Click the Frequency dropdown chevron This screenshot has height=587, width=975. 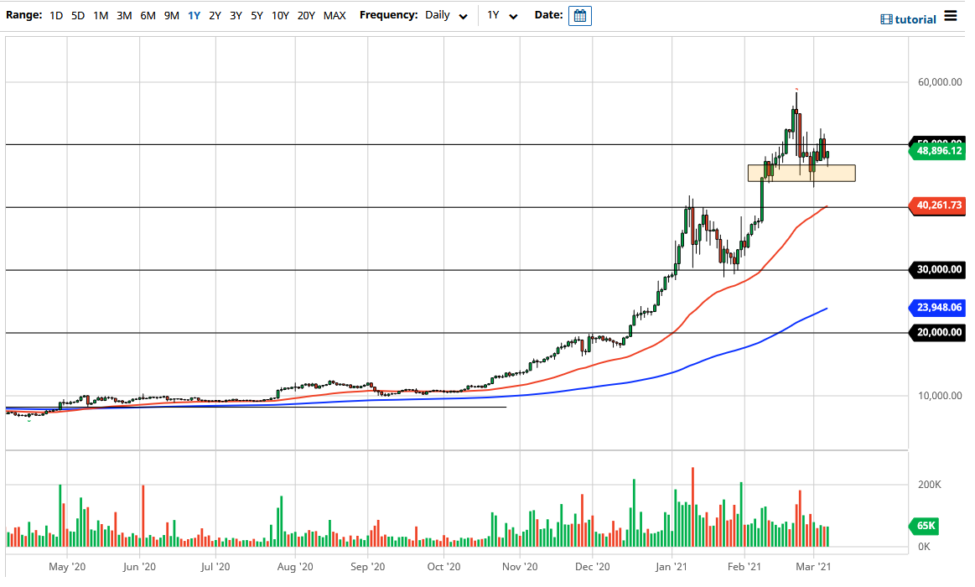(463, 15)
